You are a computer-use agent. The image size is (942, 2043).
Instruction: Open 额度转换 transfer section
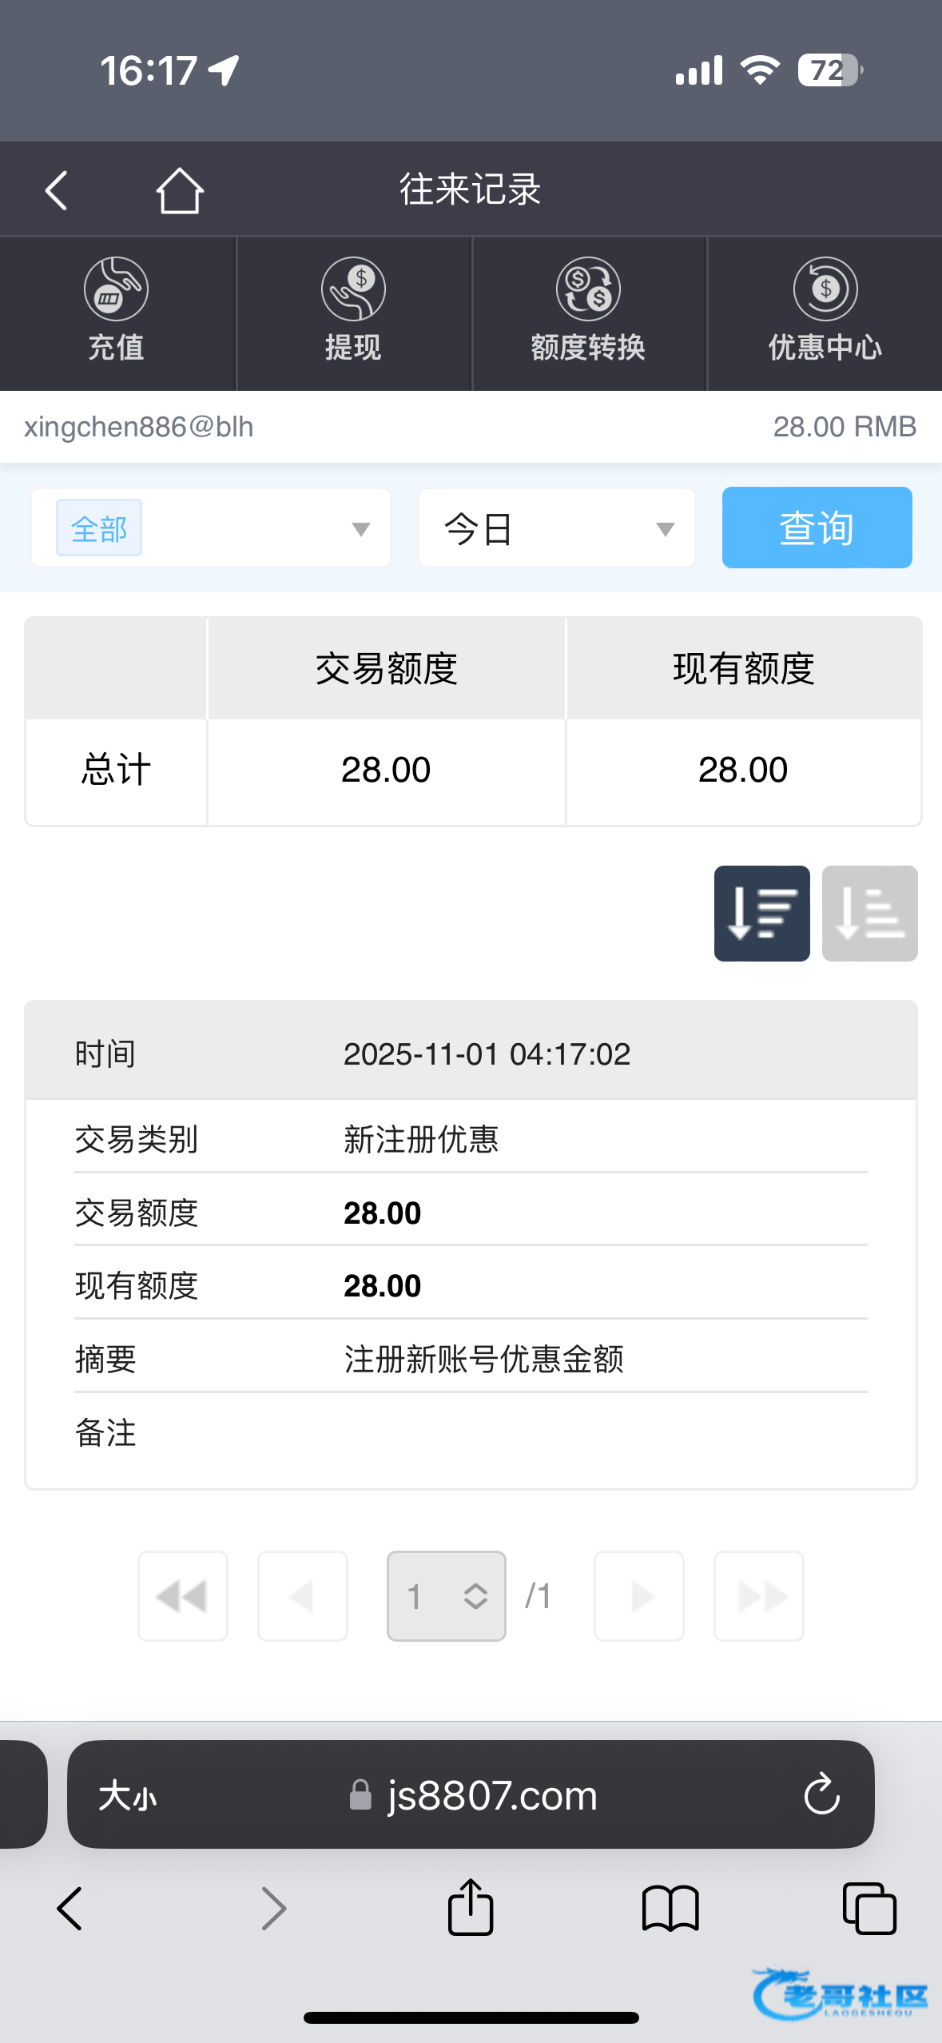(x=589, y=312)
